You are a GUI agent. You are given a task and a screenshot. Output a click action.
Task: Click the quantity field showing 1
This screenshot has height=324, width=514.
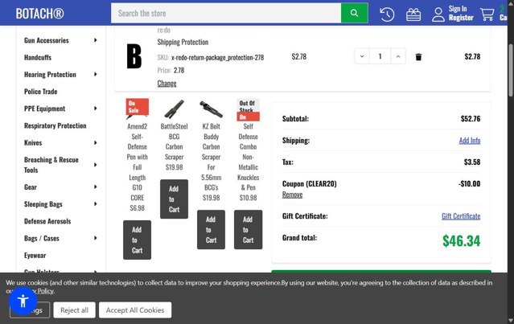[x=380, y=56]
